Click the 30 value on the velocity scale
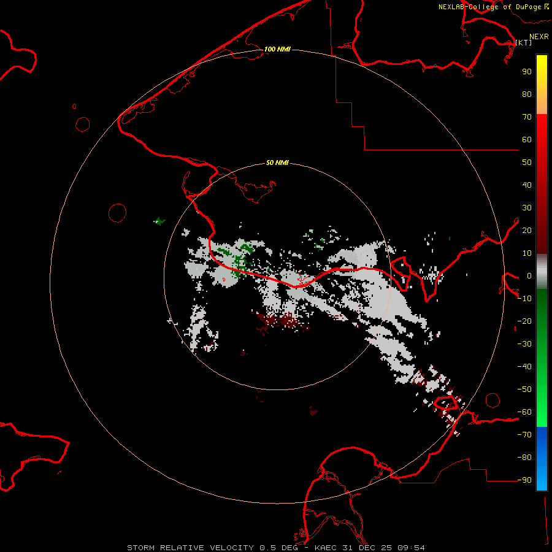This screenshot has height=552, width=552. pyautogui.click(x=527, y=208)
